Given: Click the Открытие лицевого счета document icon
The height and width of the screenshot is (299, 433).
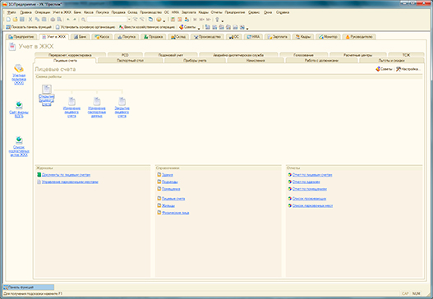Looking at the screenshot, I should pos(47,89).
